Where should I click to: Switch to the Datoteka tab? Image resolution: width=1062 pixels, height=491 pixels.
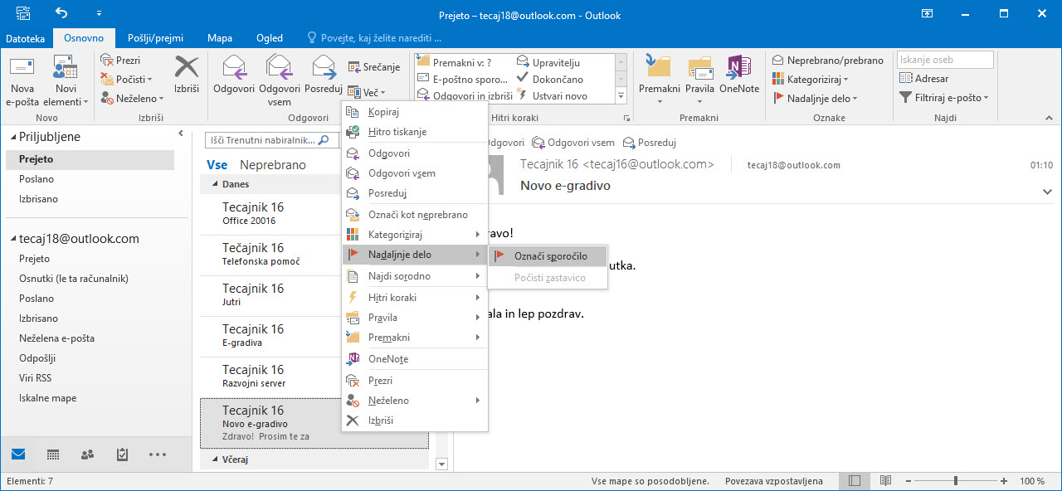coord(26,38)
